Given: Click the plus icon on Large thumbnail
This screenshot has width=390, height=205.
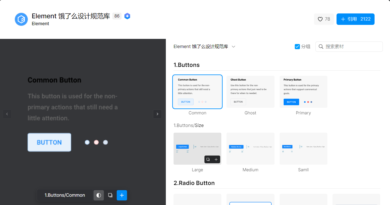Looking at the screenshot, I should pyautogui.click(x=216, y=160).
